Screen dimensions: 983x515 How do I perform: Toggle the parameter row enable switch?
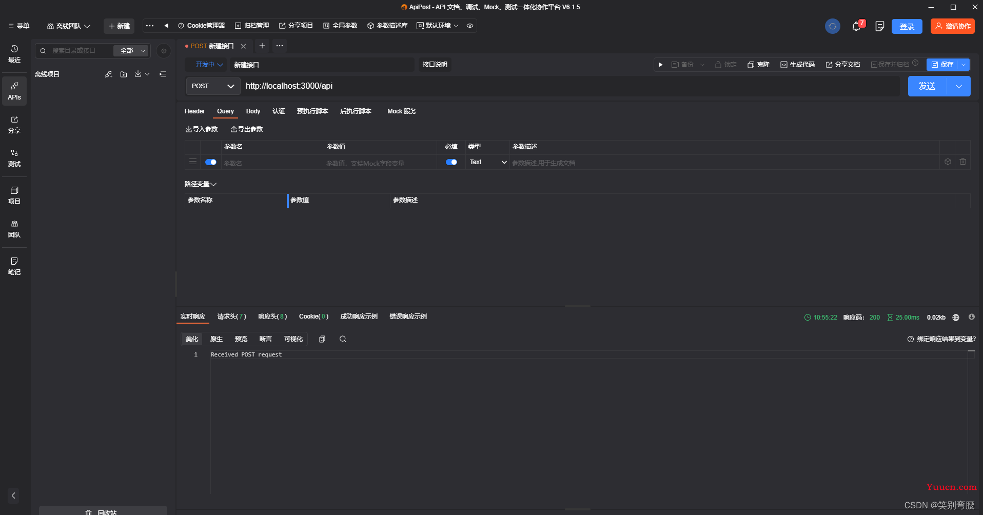tap(210, 162)
